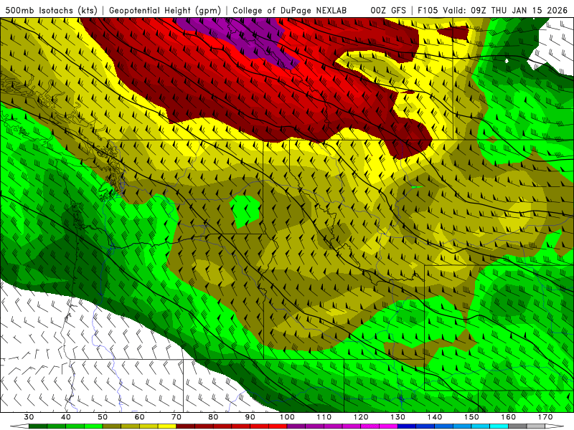Image resolution: width=574 pixels, height=430 pixels.
Task: Pick the purple swatch just after 100
Action: tap(296, 426)
